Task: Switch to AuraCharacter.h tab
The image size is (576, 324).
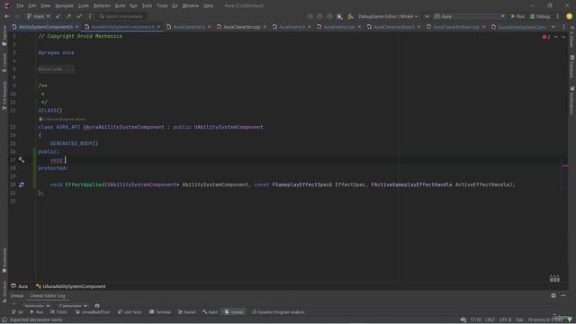Action: [189, 27]
